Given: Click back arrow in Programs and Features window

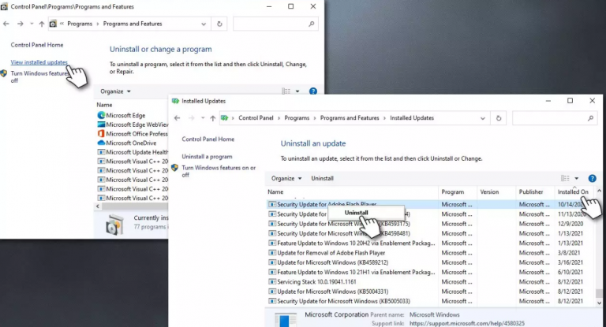Looking at the screenshot, I should point(6,24).
